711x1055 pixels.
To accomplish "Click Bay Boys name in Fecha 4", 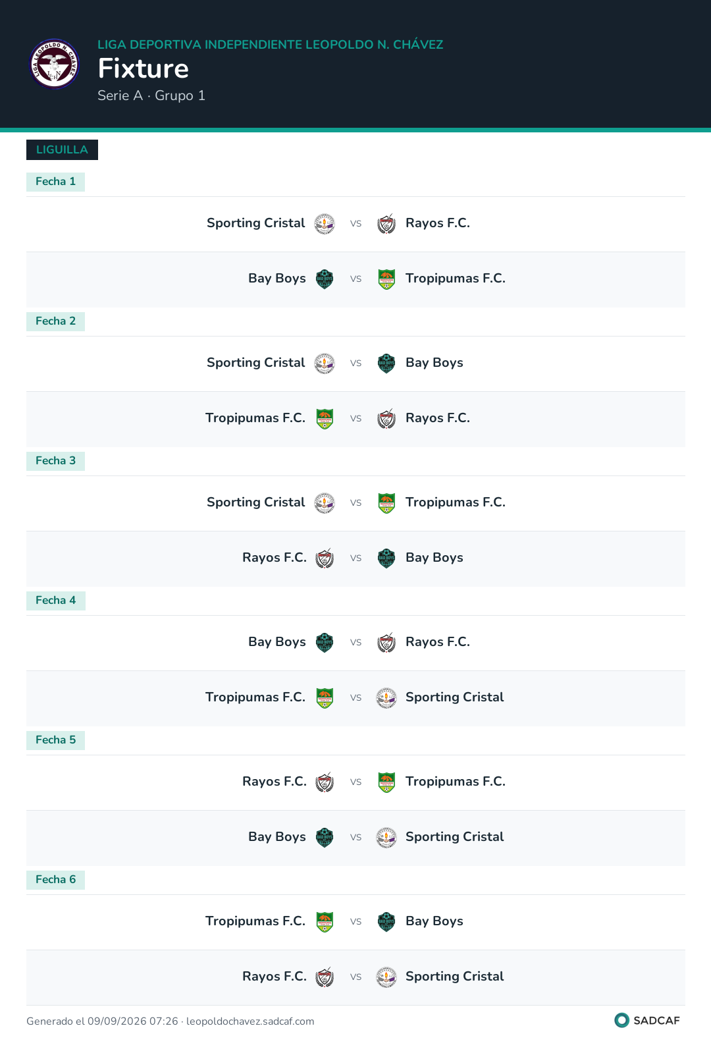I will [x=277, y=641].
